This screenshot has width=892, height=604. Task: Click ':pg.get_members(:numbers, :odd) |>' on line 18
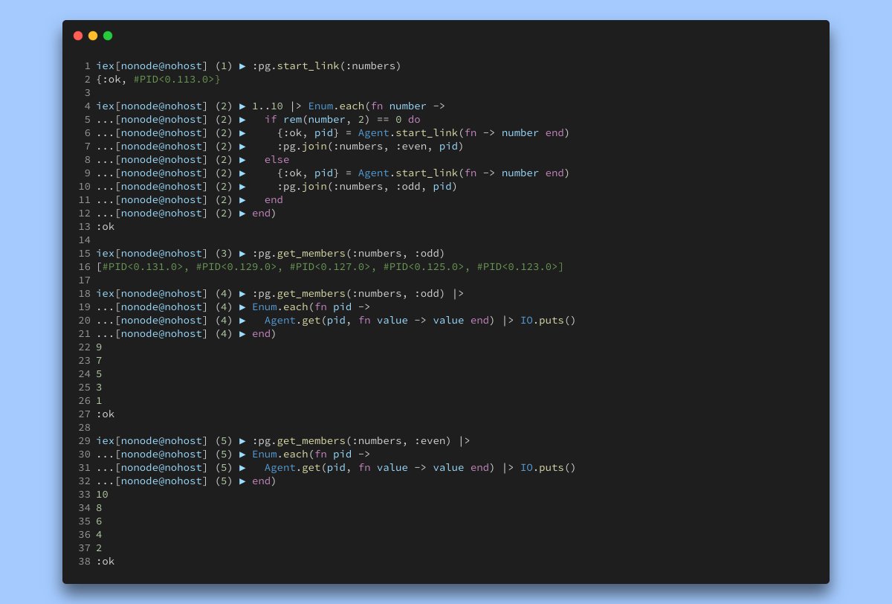358,293
